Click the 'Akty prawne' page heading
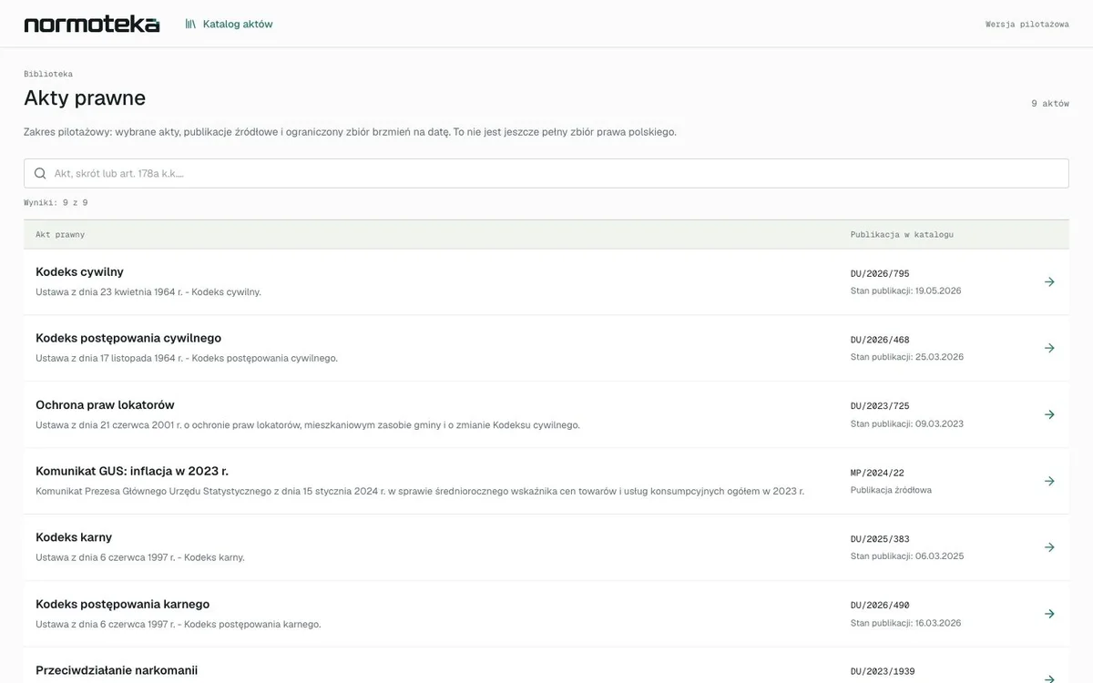 click(85, 97)
